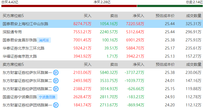Open seat 国泰君安宜昌珍珠路
The width and height of the screenshot is (203, 108).
(x=20, y=40)
